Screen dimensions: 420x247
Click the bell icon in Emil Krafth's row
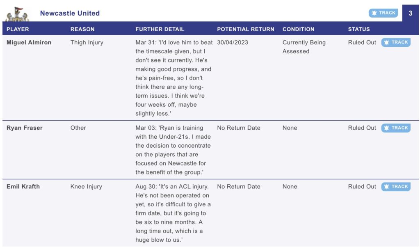386,186
